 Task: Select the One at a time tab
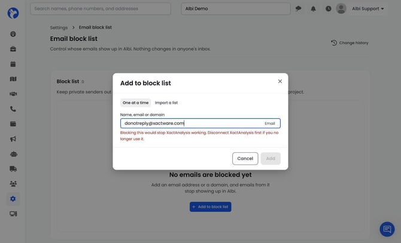click(135, 103)
